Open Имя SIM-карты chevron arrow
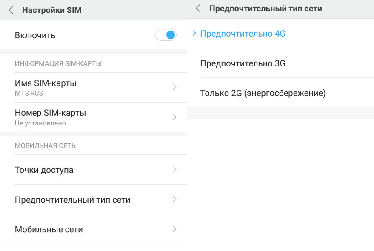Image resolution: width=374 pixels, height=251 pixels. point(174,87)
